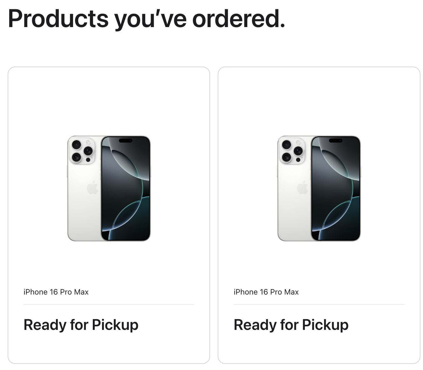Open the second card's iPhone 16 Pro Max link
This screenshot has height=370, width=423.
(x=266, y=292)
